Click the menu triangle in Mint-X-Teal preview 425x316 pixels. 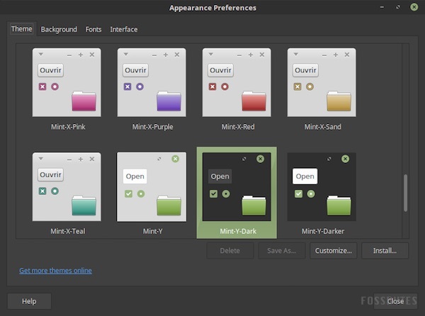pos(40,159)
